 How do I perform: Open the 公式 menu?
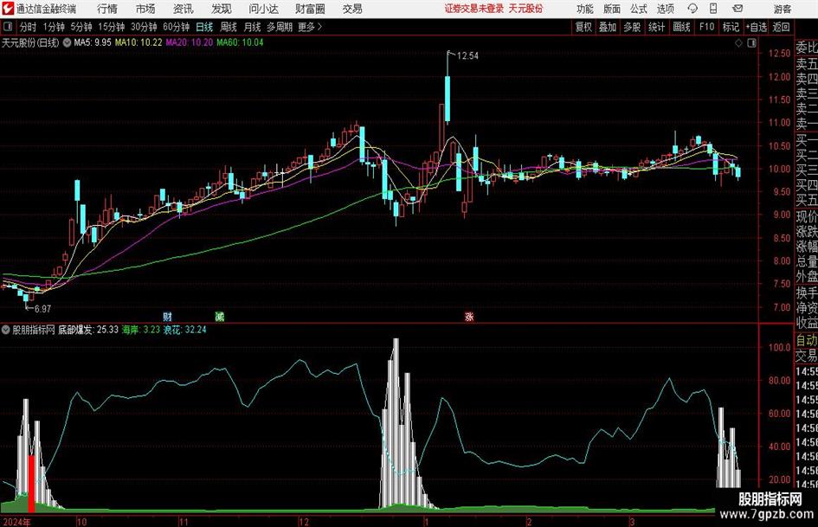[x=639, y=9]
